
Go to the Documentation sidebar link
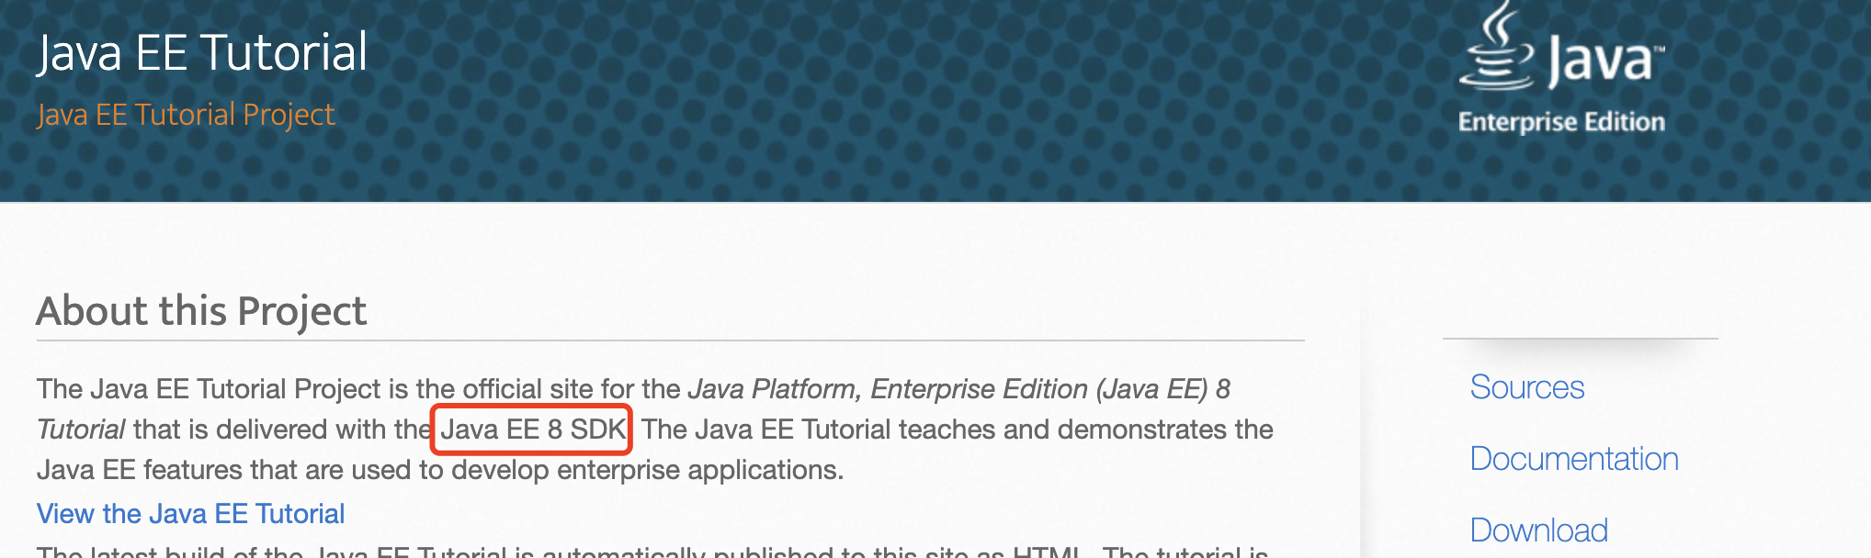point(1573,459)
